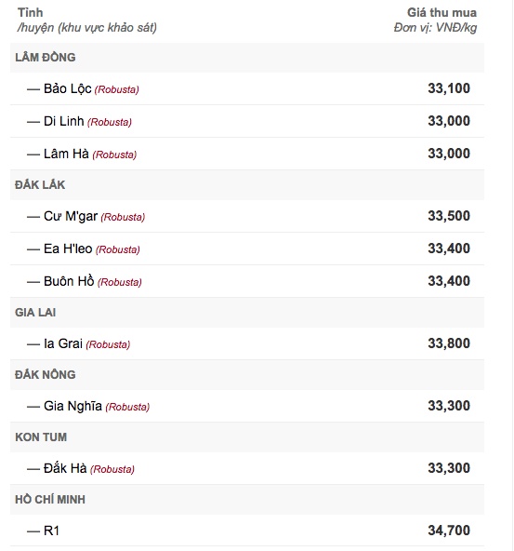Viewport: 514px width, 551px height.
Task: Select the Ia Grai Robusta row
Action: 247,343
